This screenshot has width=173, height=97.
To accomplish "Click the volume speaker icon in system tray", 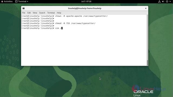I will (163, 2).
